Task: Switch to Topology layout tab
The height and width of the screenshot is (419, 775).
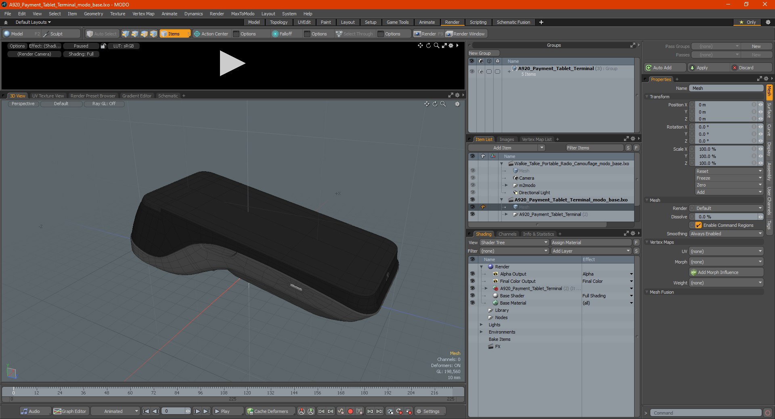Action: (x=279, y=22)
